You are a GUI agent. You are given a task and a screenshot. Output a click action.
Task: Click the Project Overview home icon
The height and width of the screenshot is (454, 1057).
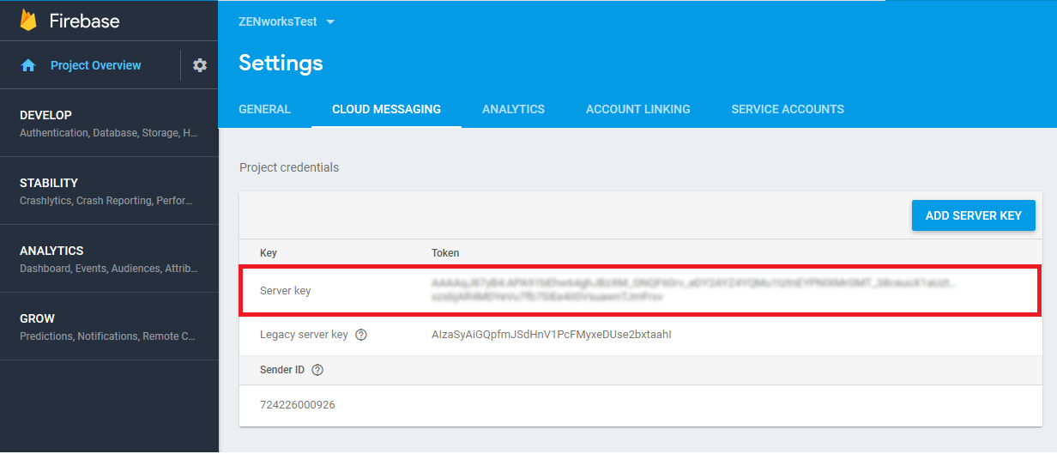click(x=28, y=65)
